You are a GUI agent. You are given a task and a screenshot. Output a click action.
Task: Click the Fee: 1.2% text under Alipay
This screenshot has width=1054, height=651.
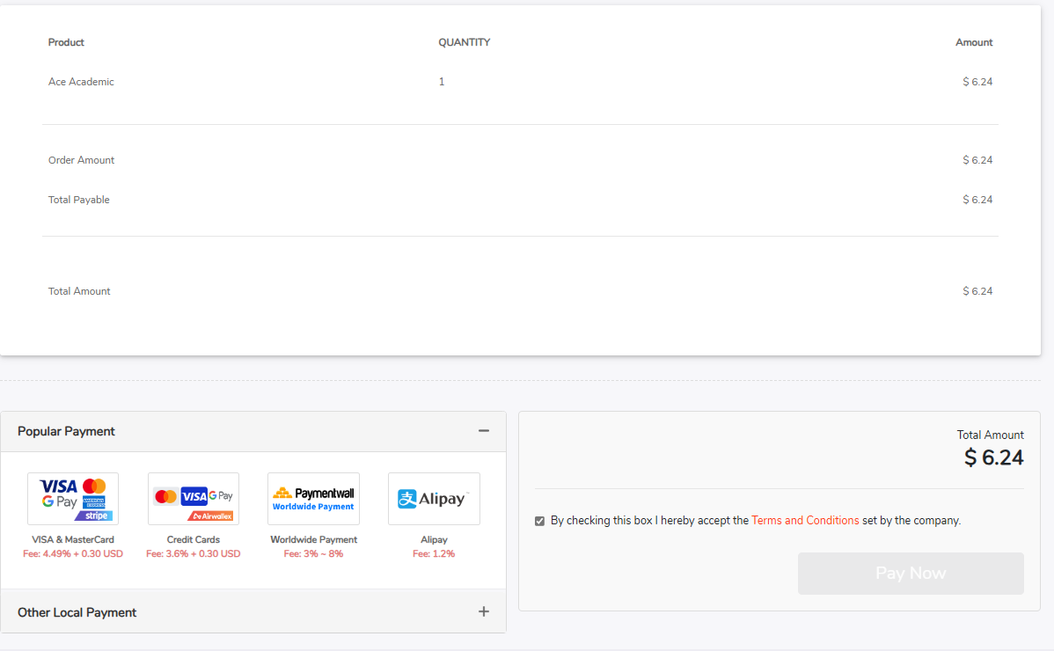tap(434, 554)
